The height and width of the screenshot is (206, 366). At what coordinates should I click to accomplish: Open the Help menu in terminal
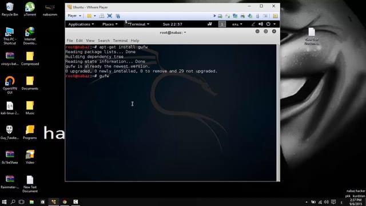point(135,41)
